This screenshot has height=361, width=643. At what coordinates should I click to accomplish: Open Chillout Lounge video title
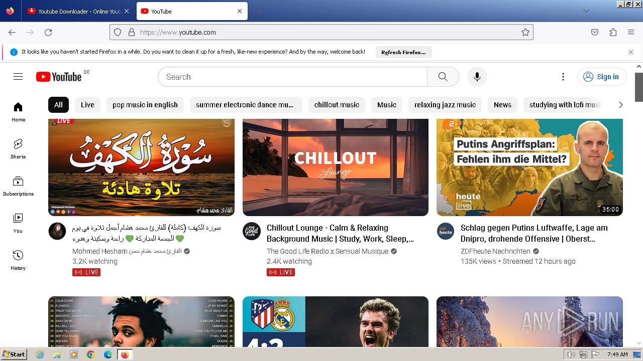341,233
